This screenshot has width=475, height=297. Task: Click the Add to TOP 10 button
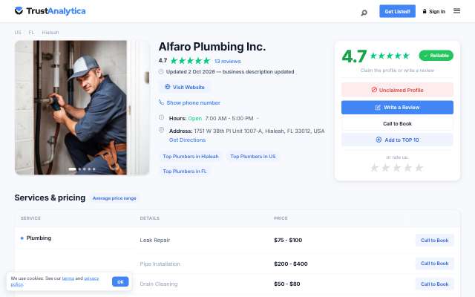397,140
